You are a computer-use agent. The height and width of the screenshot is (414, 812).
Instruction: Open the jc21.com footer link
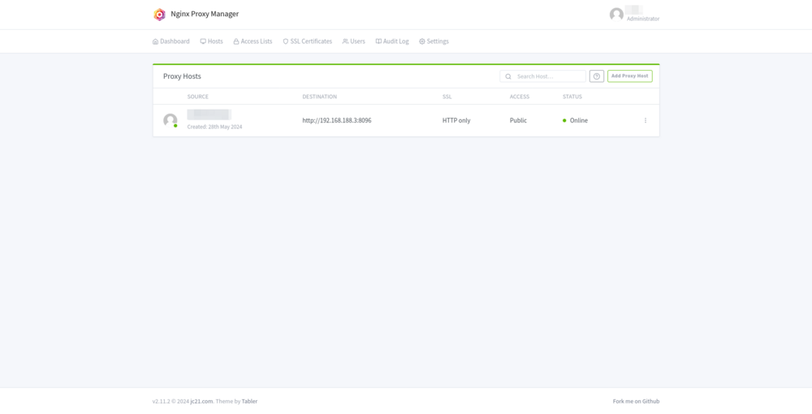tap(201, 402)
